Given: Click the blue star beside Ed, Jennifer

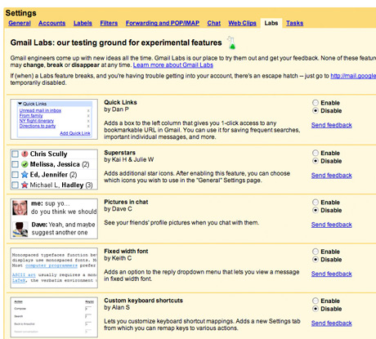Looking at the screenshot, I should click(25, 175).
